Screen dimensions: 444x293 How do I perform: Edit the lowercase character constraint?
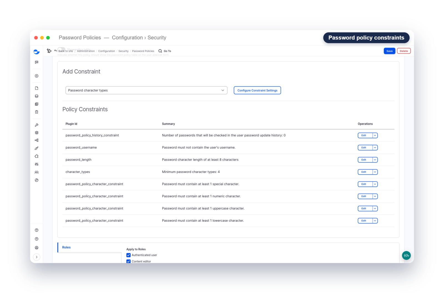point(365,221)
